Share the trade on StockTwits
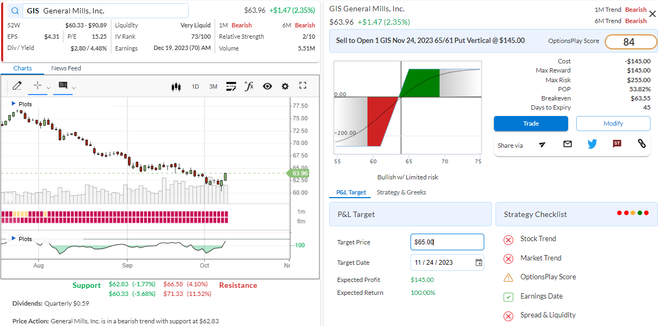The width and height of the screenshot is (658, 326). [617, 144]
